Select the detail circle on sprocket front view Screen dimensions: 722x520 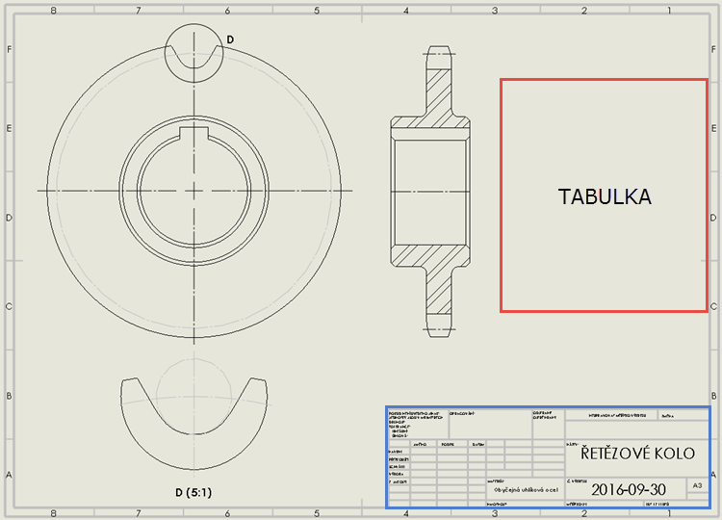pos(193,53)
